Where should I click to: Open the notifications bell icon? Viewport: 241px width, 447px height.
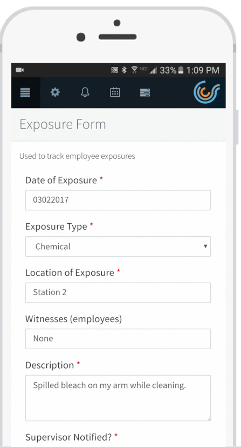click(85, 92)
